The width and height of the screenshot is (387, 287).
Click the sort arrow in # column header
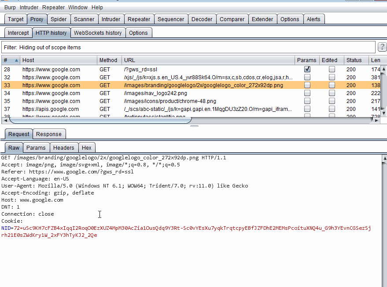tap(17, 60)
